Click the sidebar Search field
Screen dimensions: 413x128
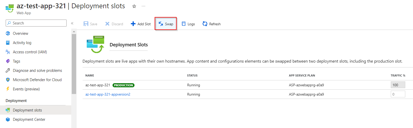pos(36,23)
